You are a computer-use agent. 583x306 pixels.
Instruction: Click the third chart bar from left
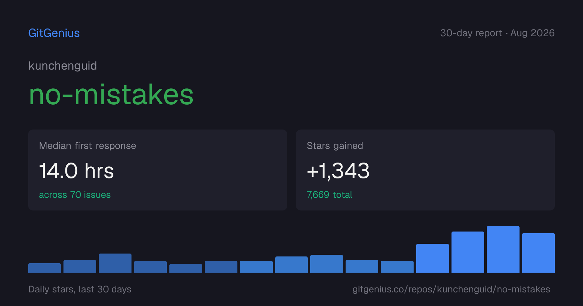[115, 263]
